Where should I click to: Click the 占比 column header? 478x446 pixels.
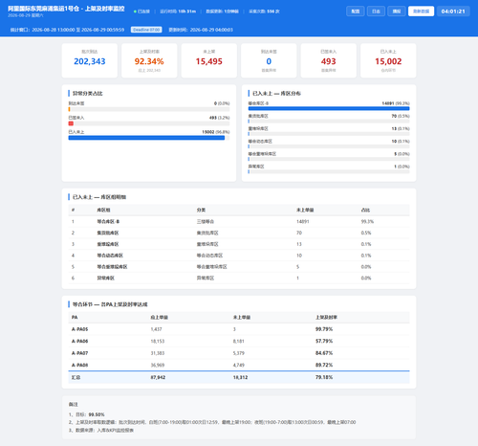pyautogui.click(x=365, y=210)
